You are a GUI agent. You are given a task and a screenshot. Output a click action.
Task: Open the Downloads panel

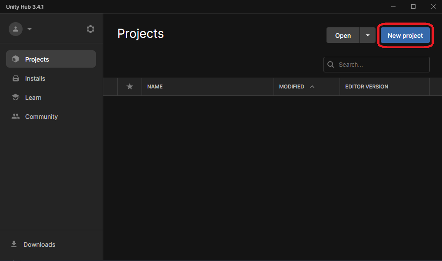[x=39, y=245]
